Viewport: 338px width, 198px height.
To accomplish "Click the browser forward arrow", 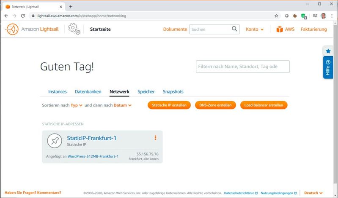I will click(14, 16).
